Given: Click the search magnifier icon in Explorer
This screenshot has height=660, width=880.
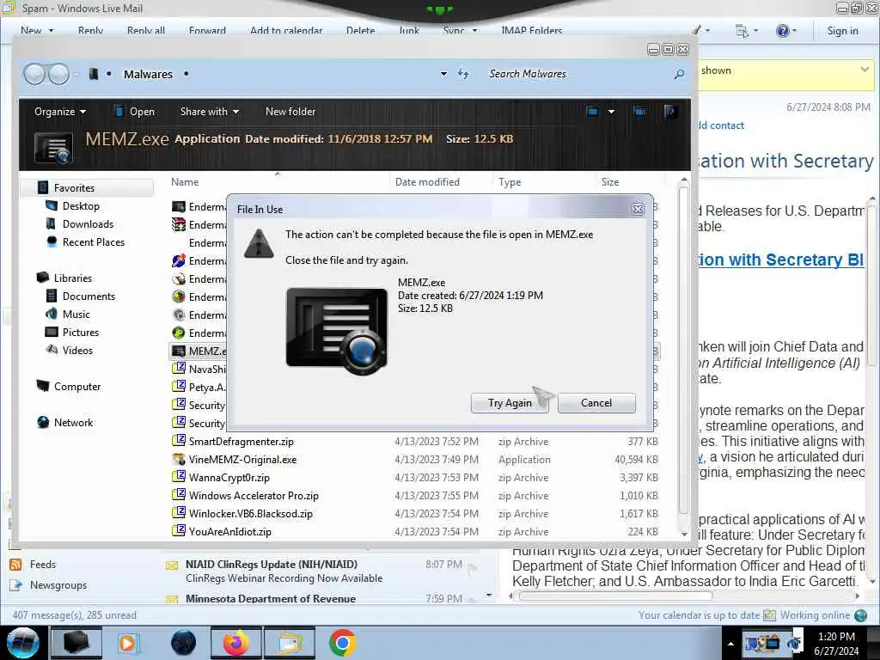Looking at the screenshot, I should click(679, 74).
